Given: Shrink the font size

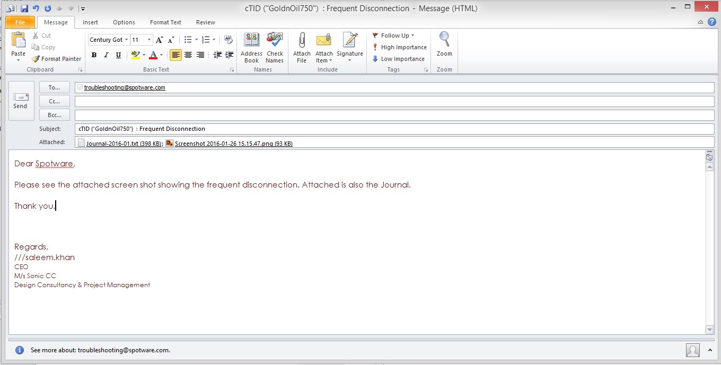Looking at the screenshot, I should point(171,40).
